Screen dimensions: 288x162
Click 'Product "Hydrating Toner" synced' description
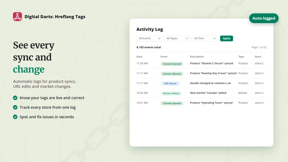[x=211, y=103]
